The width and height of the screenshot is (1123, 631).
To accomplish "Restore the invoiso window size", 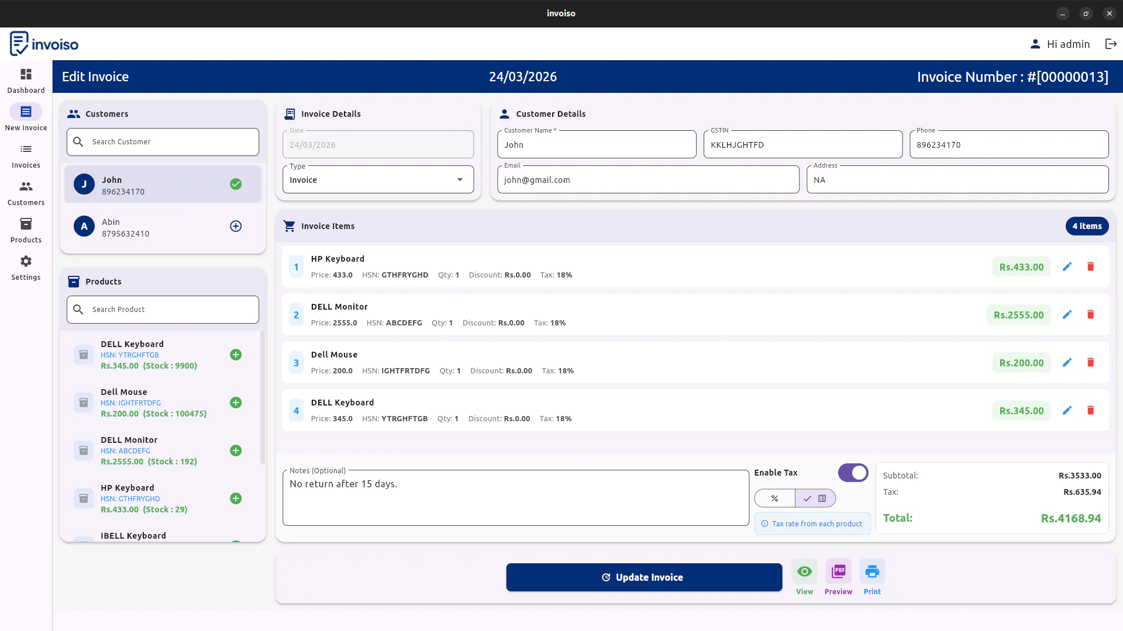I will tap(1086, 13).
